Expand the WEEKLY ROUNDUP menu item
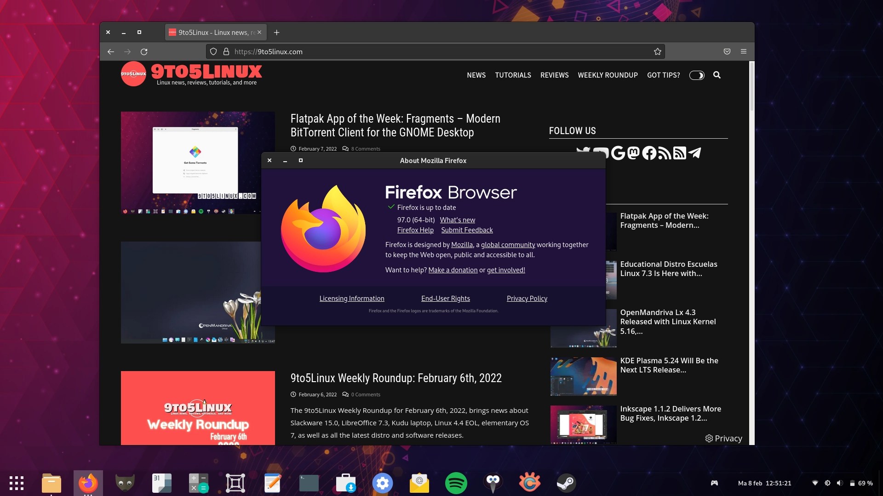The image size is (883, 496). [607, 74]
